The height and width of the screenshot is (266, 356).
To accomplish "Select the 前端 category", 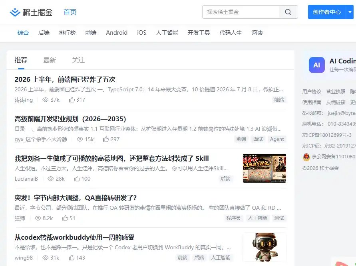I will (x=91, y=33).
